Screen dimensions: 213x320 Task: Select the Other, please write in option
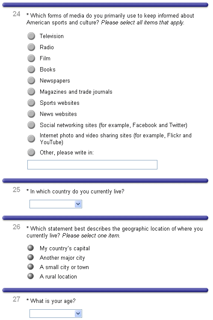pyautogui.click(x=31, y=152)
